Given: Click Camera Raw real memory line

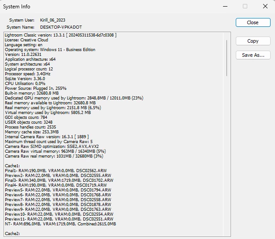Looking at the screenshot, I should 54,156.
